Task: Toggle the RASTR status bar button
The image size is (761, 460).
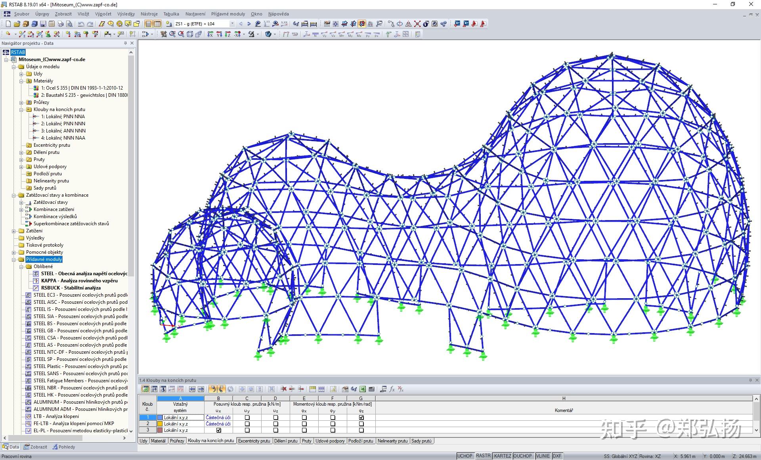Action: pos(483,456)
